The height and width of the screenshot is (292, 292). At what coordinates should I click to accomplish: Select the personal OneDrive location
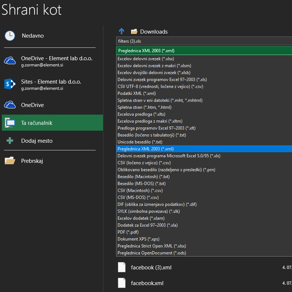pos(52,105)
